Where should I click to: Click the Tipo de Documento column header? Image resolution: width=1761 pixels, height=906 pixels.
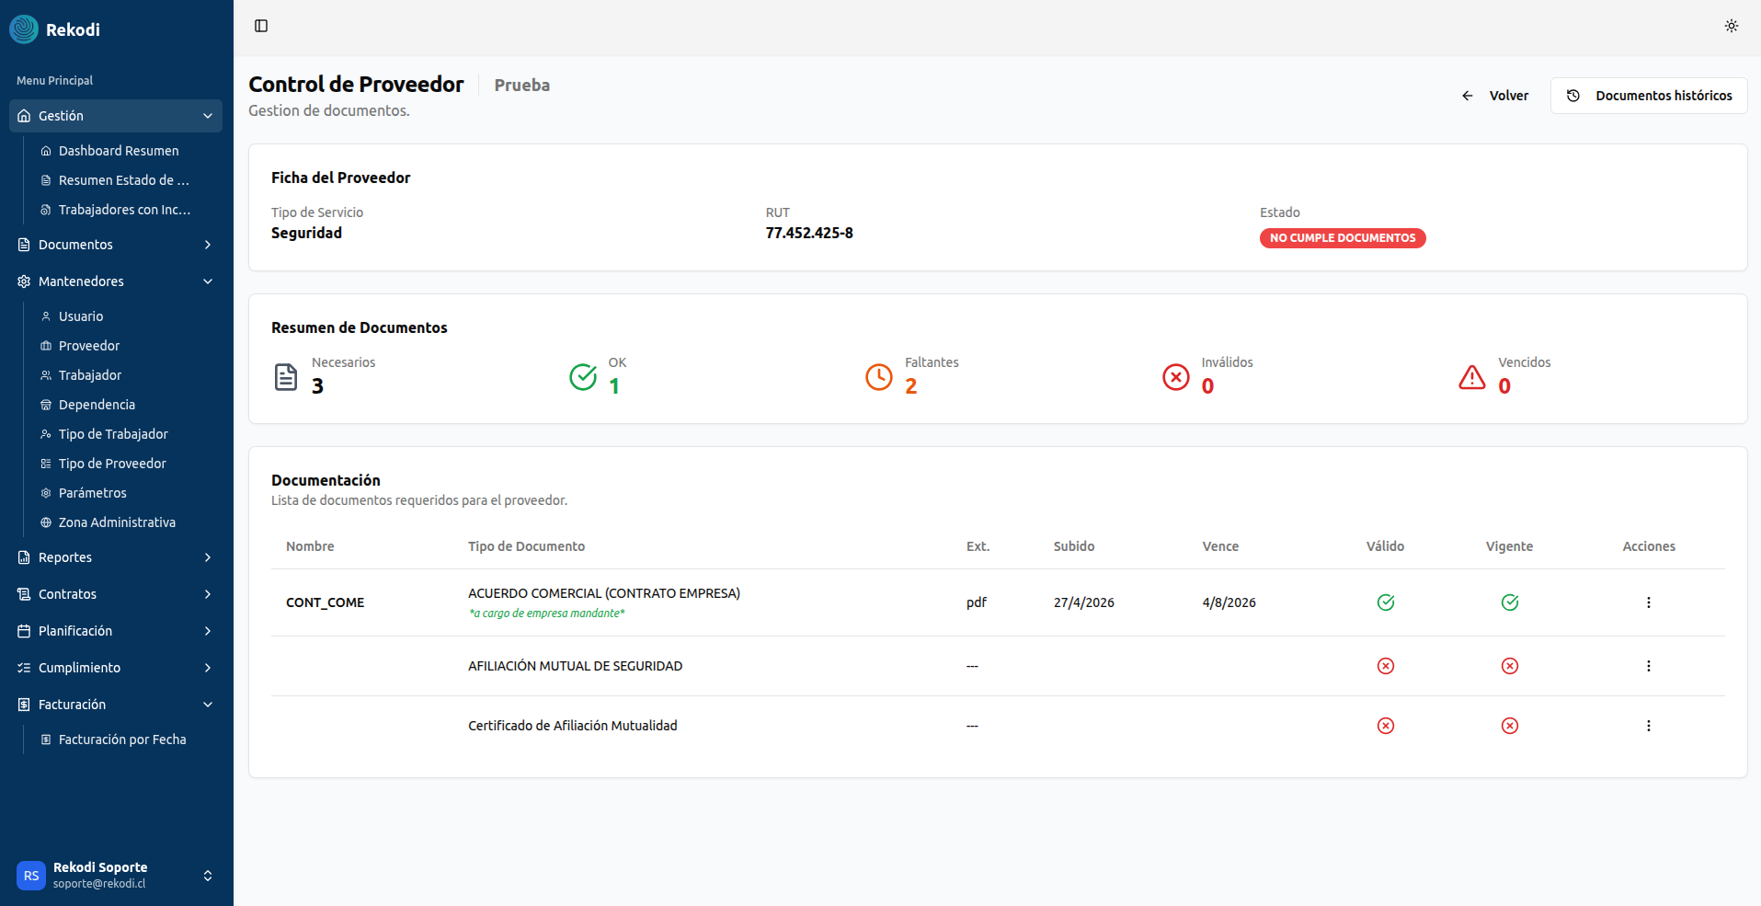[526, 546]
